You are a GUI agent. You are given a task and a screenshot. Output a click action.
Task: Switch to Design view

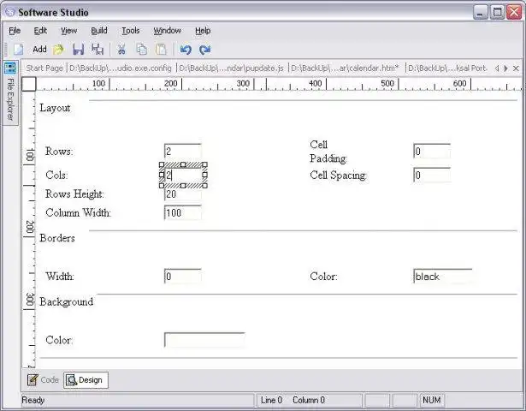[x=86, y=380]
